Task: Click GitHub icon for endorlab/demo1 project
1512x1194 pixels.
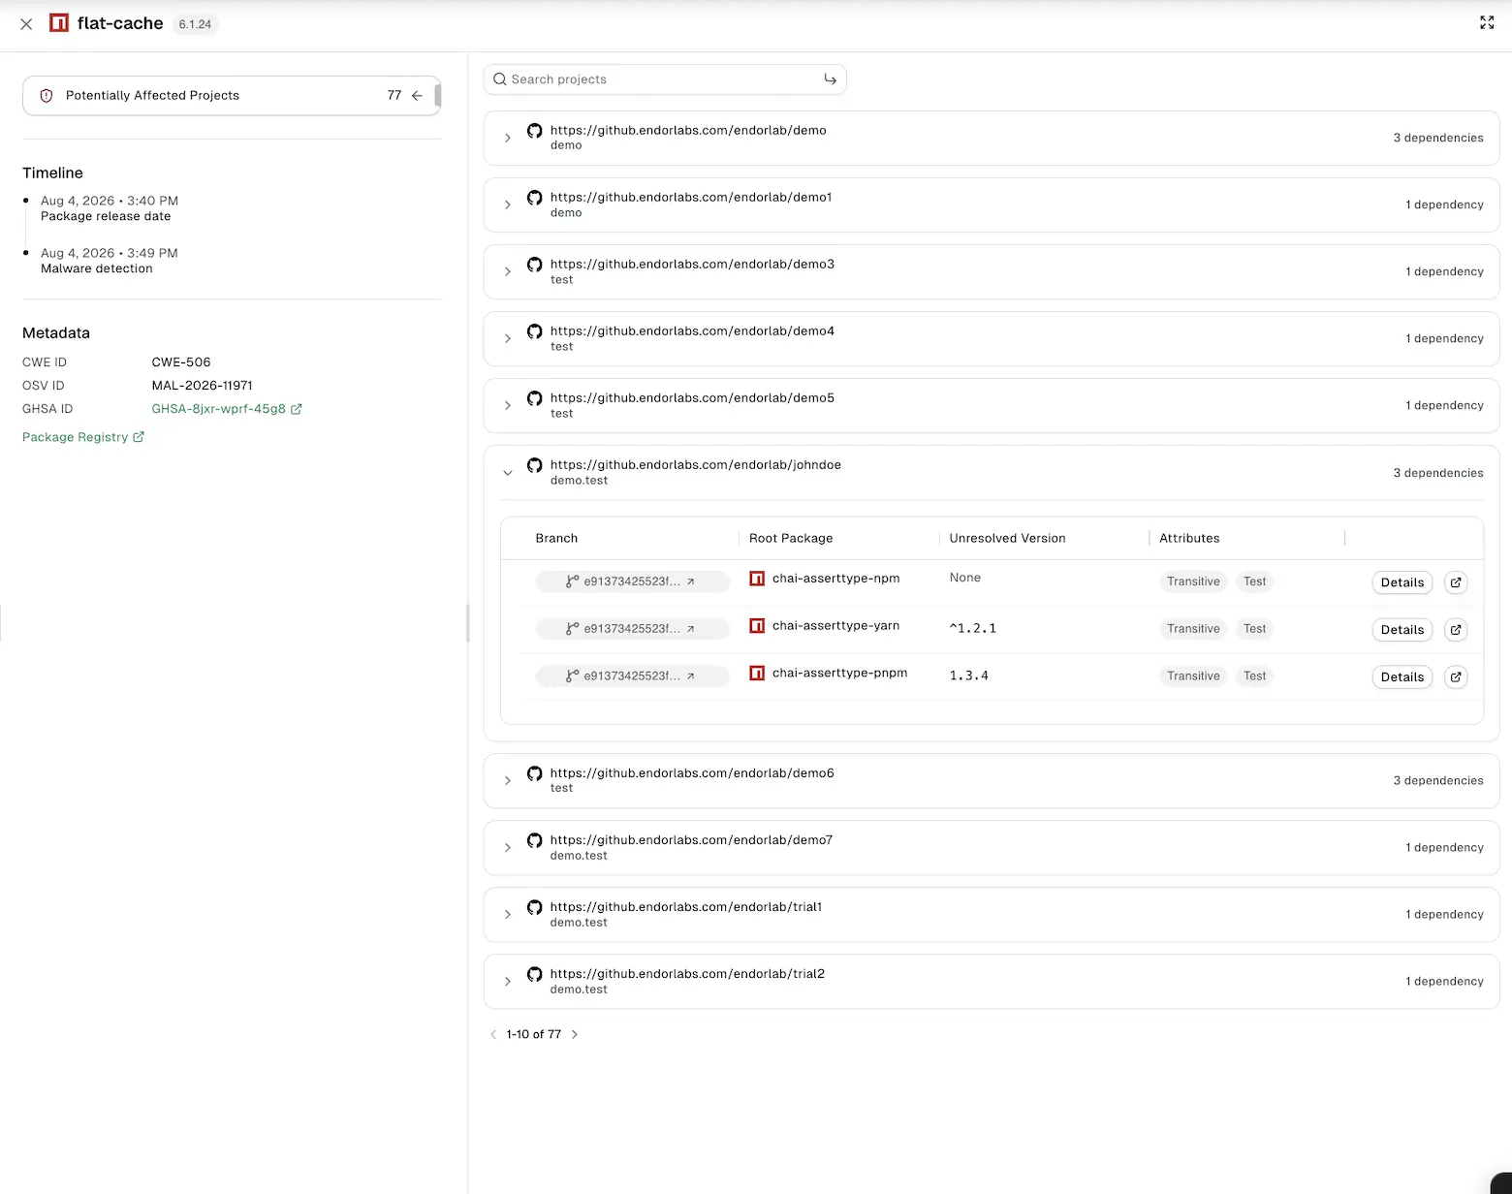Action: [x=534, y=198]
